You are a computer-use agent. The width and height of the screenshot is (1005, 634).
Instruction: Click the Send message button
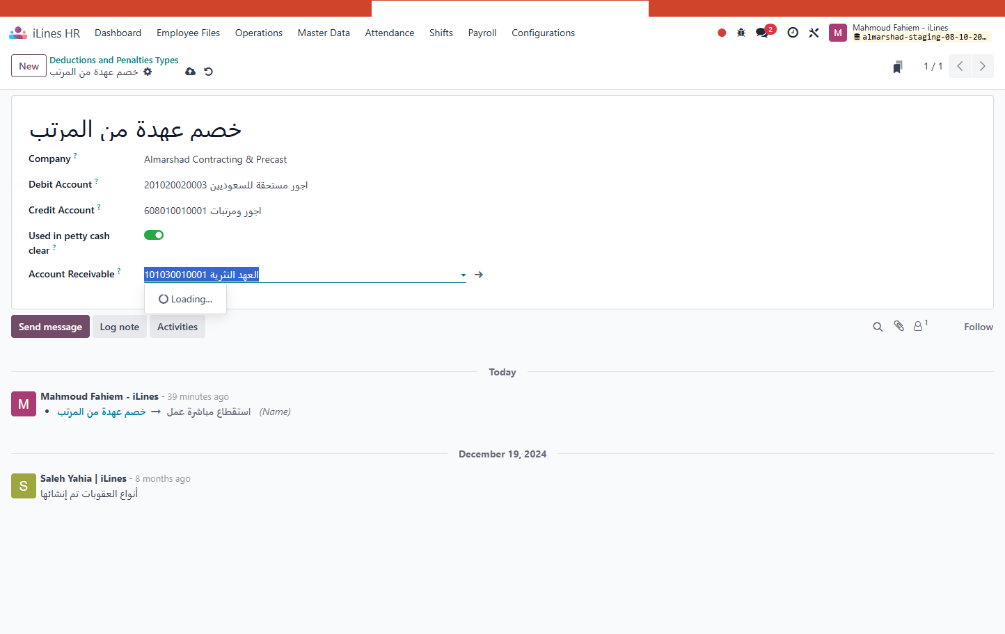pyautogui.click(x=50, y=327)
